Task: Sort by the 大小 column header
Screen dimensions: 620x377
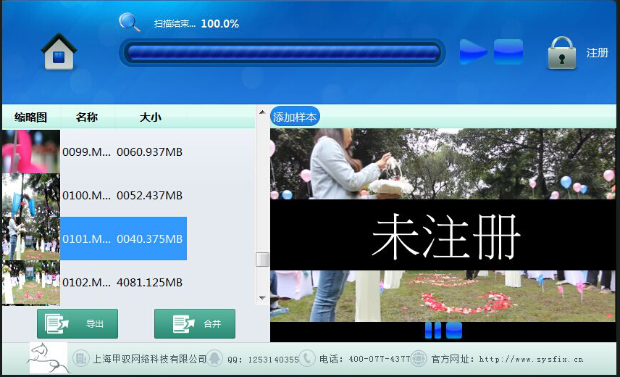Action: 150,117
